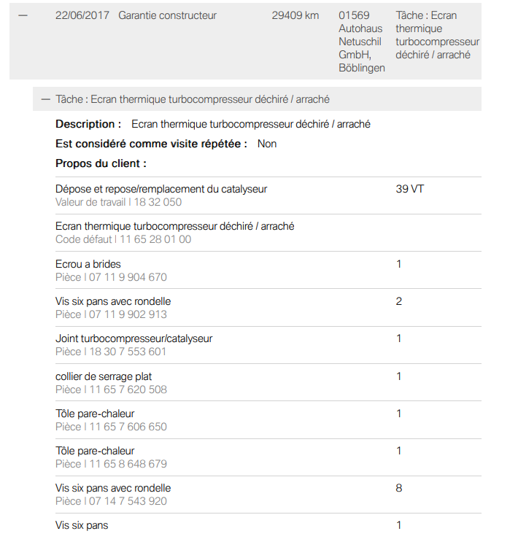Image resolution: width=518 pixels, height=558 pixels.
Task: Click the Non value for repeated visit
Action: [x=267, y=144]
